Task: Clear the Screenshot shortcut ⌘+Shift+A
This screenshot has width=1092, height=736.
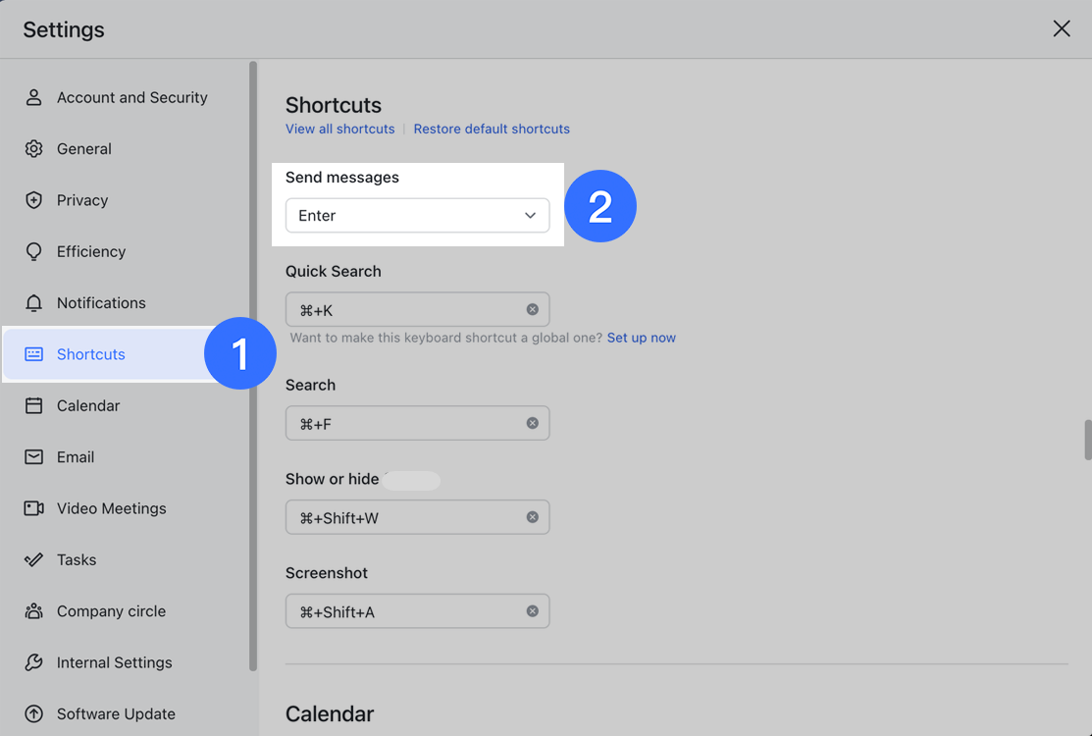Action: pyautogui.click(x=533, y=611)
